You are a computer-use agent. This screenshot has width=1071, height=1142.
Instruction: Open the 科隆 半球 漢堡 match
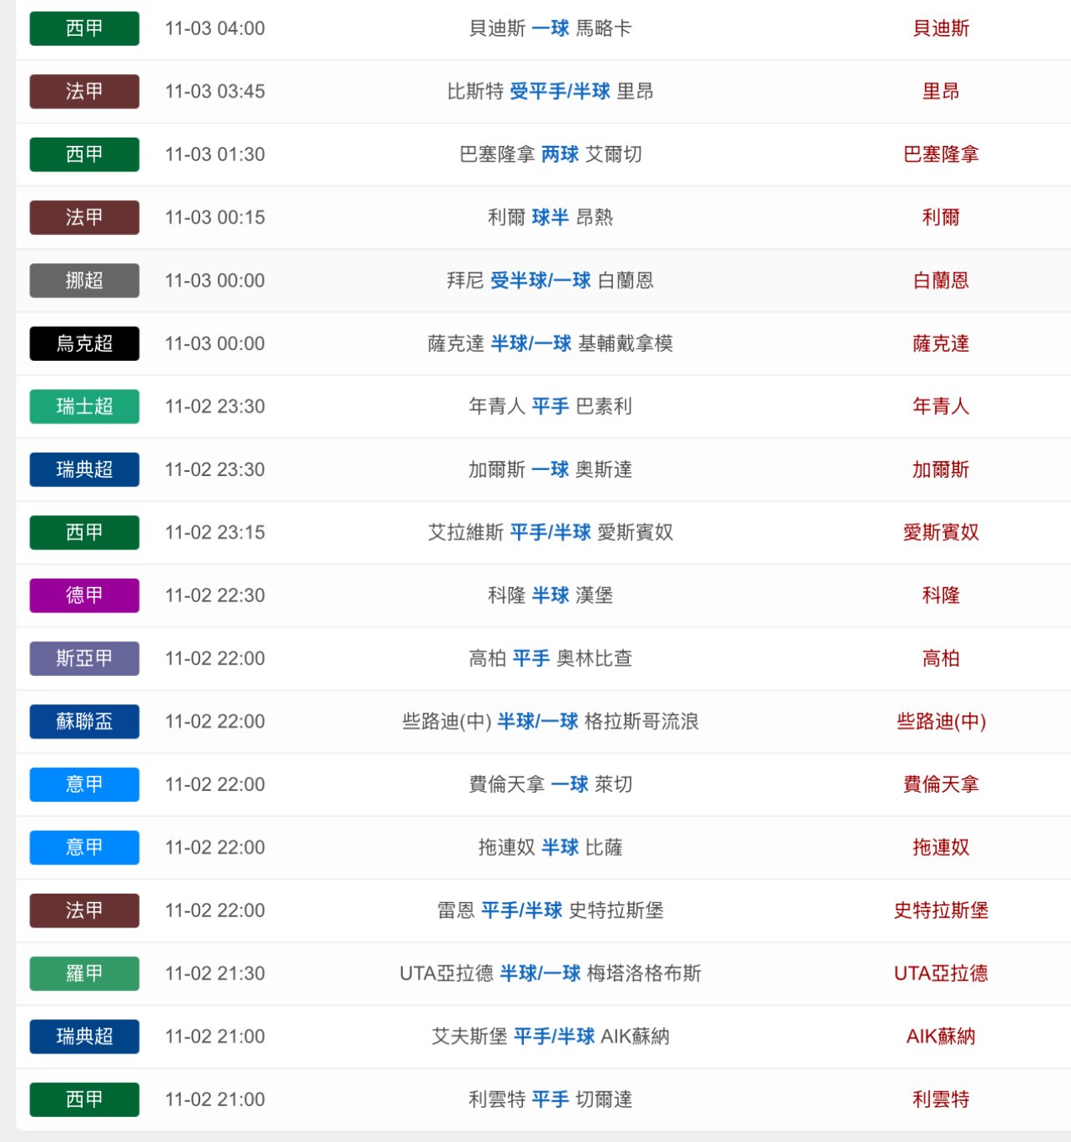point(551,595)
